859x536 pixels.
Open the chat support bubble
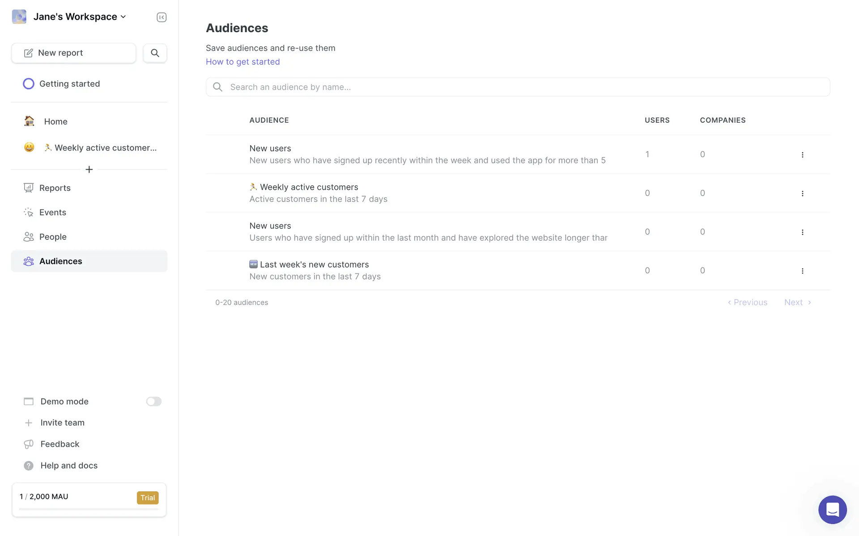coord(832,509)
